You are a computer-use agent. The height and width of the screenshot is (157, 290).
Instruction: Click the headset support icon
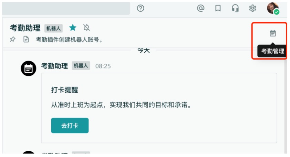click(x=235, y=8)
